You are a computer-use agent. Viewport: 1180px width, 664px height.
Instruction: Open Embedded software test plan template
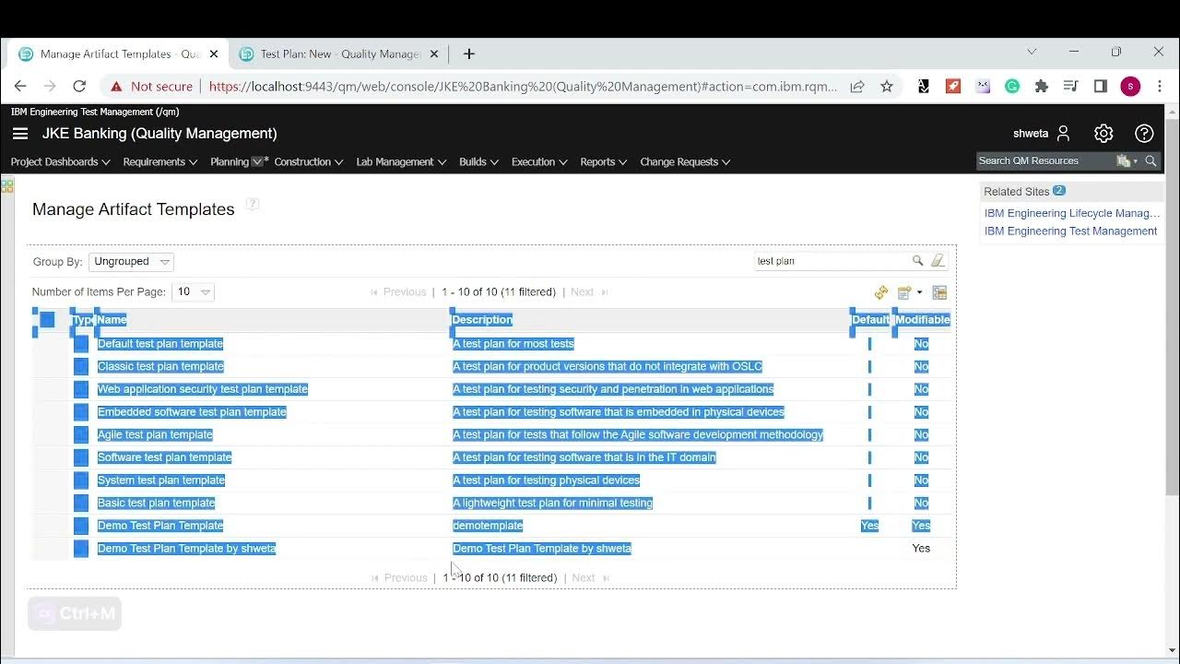pos(192,412)
